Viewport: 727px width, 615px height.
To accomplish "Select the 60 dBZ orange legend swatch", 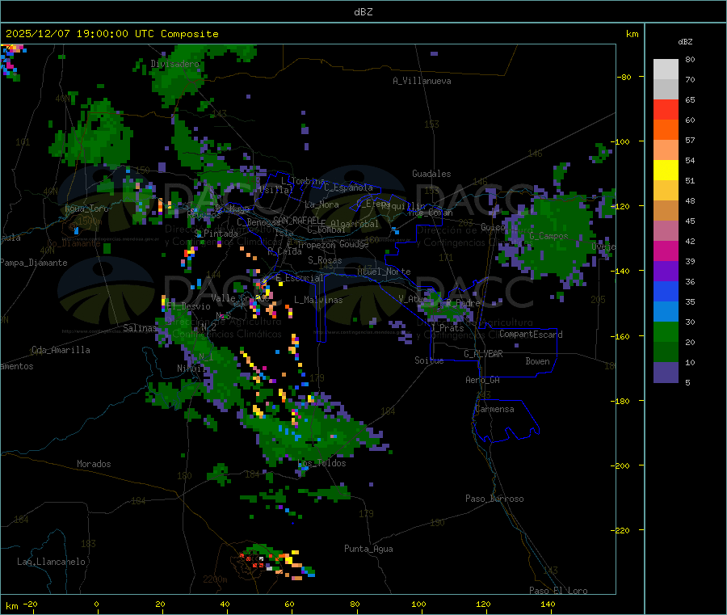I will click(x=666, y=130).
